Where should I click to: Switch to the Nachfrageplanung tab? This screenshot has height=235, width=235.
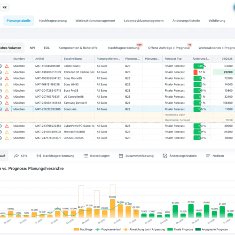coord(53,21)
